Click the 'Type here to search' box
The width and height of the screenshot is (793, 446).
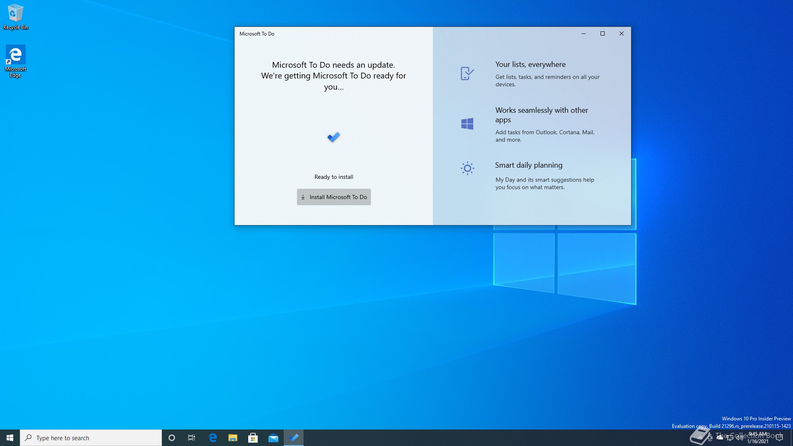(x=91, y=438)
